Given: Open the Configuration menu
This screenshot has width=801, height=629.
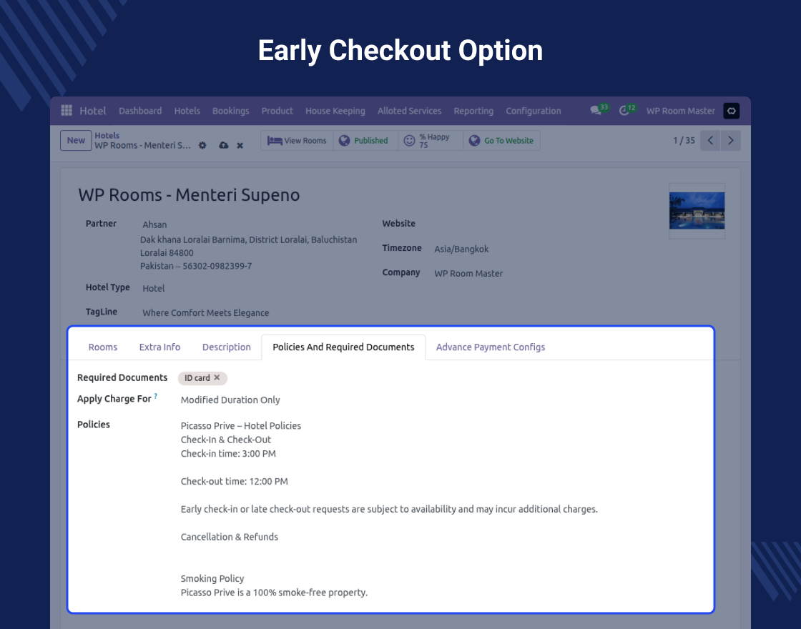Looking at the screenshot, I should (533, 111).
